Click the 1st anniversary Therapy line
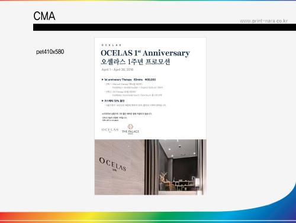 [x=128, y=80]
